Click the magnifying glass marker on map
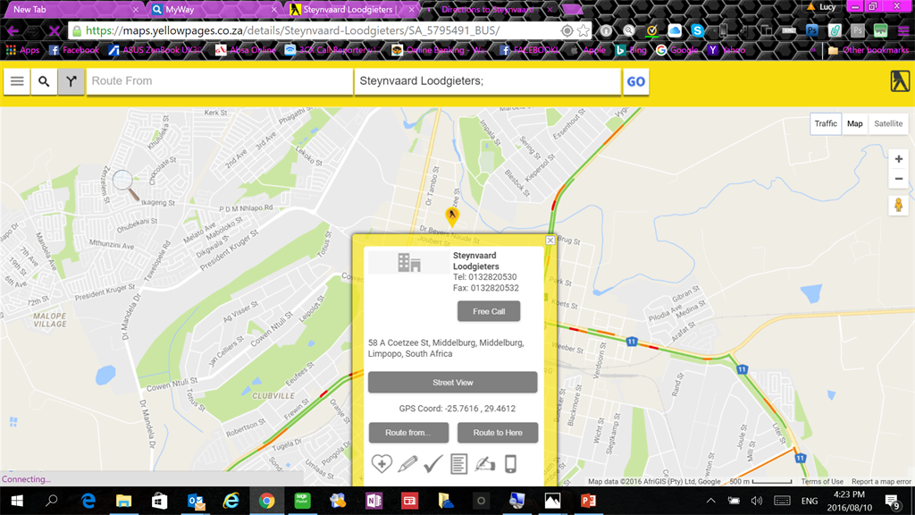Viewport: 915px width, 515px height. 125,184
